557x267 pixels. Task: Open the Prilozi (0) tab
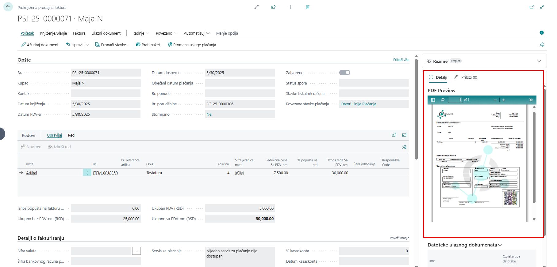466,77
